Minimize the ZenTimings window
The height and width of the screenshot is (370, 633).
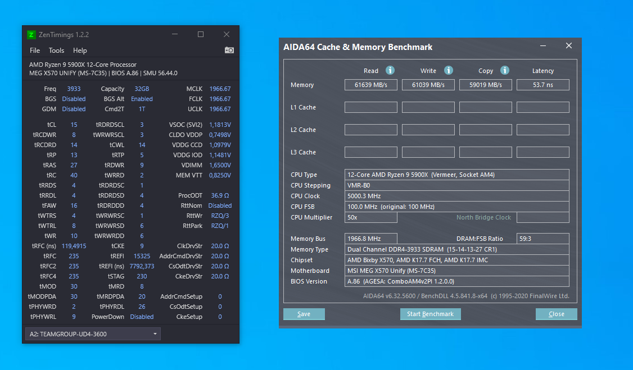175,34
